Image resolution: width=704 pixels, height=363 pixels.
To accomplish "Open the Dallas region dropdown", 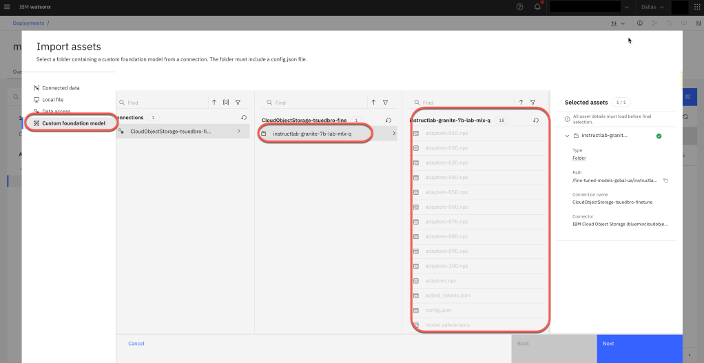I will [x=652, y=7].
